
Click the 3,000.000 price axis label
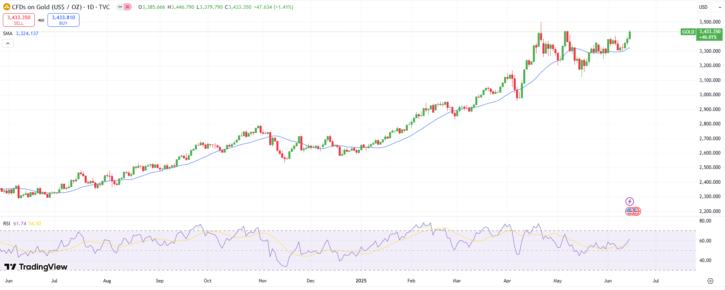(x=710, y=95)
